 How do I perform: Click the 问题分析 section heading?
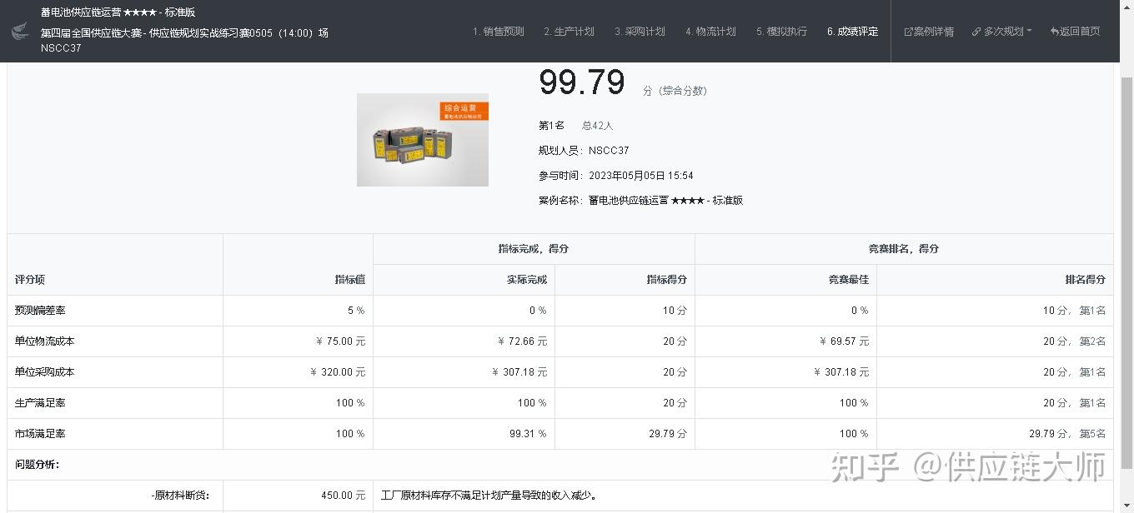38,465
